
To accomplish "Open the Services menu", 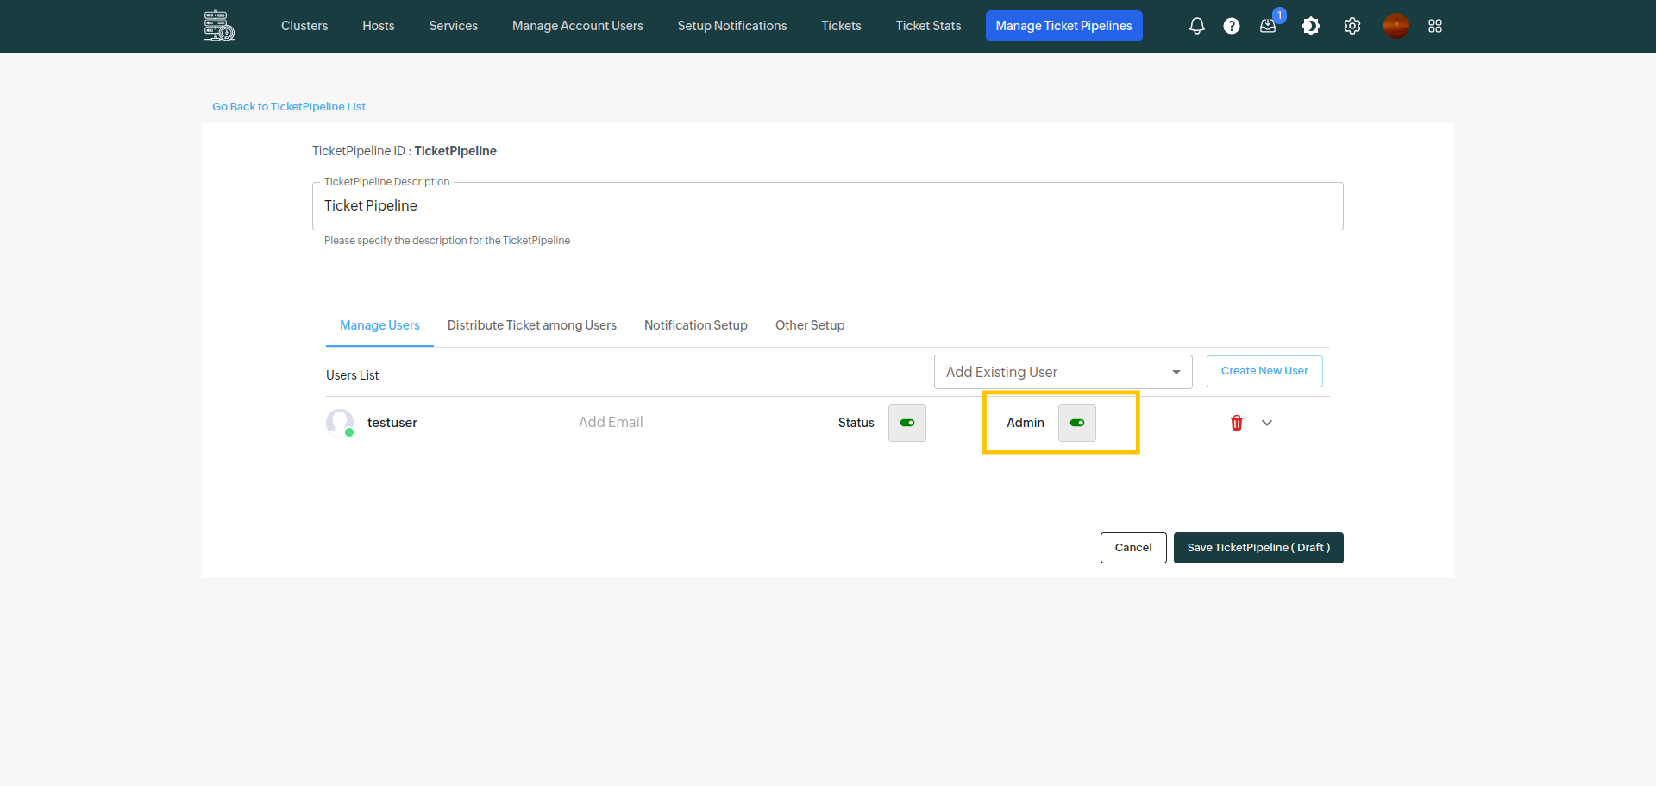I will 454,26.
